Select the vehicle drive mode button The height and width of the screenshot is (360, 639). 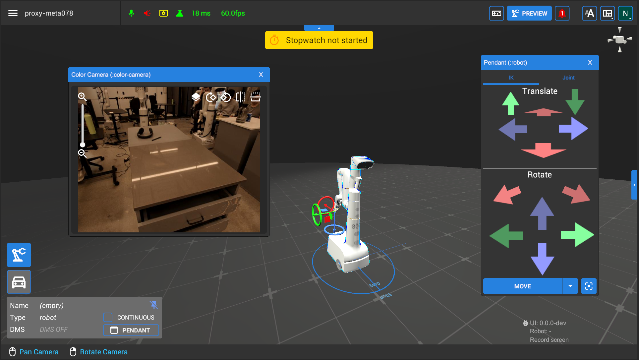tap(19, 282)
